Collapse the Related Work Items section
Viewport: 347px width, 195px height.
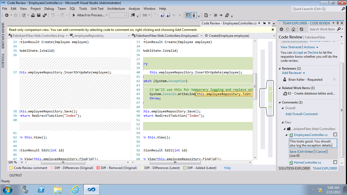click(280, 88)
